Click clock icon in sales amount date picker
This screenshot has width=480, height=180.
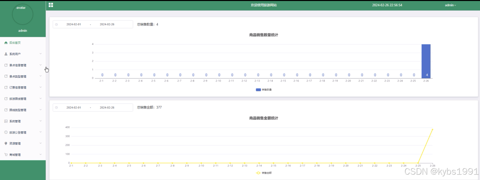[x=57, y=108]
